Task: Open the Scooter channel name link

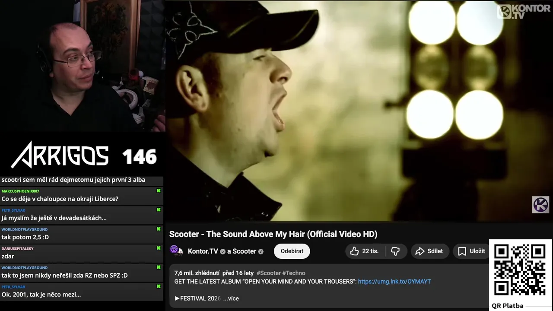Action: [245, 251]
